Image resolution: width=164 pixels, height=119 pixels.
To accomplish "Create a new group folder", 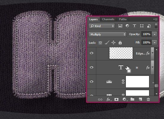I will (132, 99).
